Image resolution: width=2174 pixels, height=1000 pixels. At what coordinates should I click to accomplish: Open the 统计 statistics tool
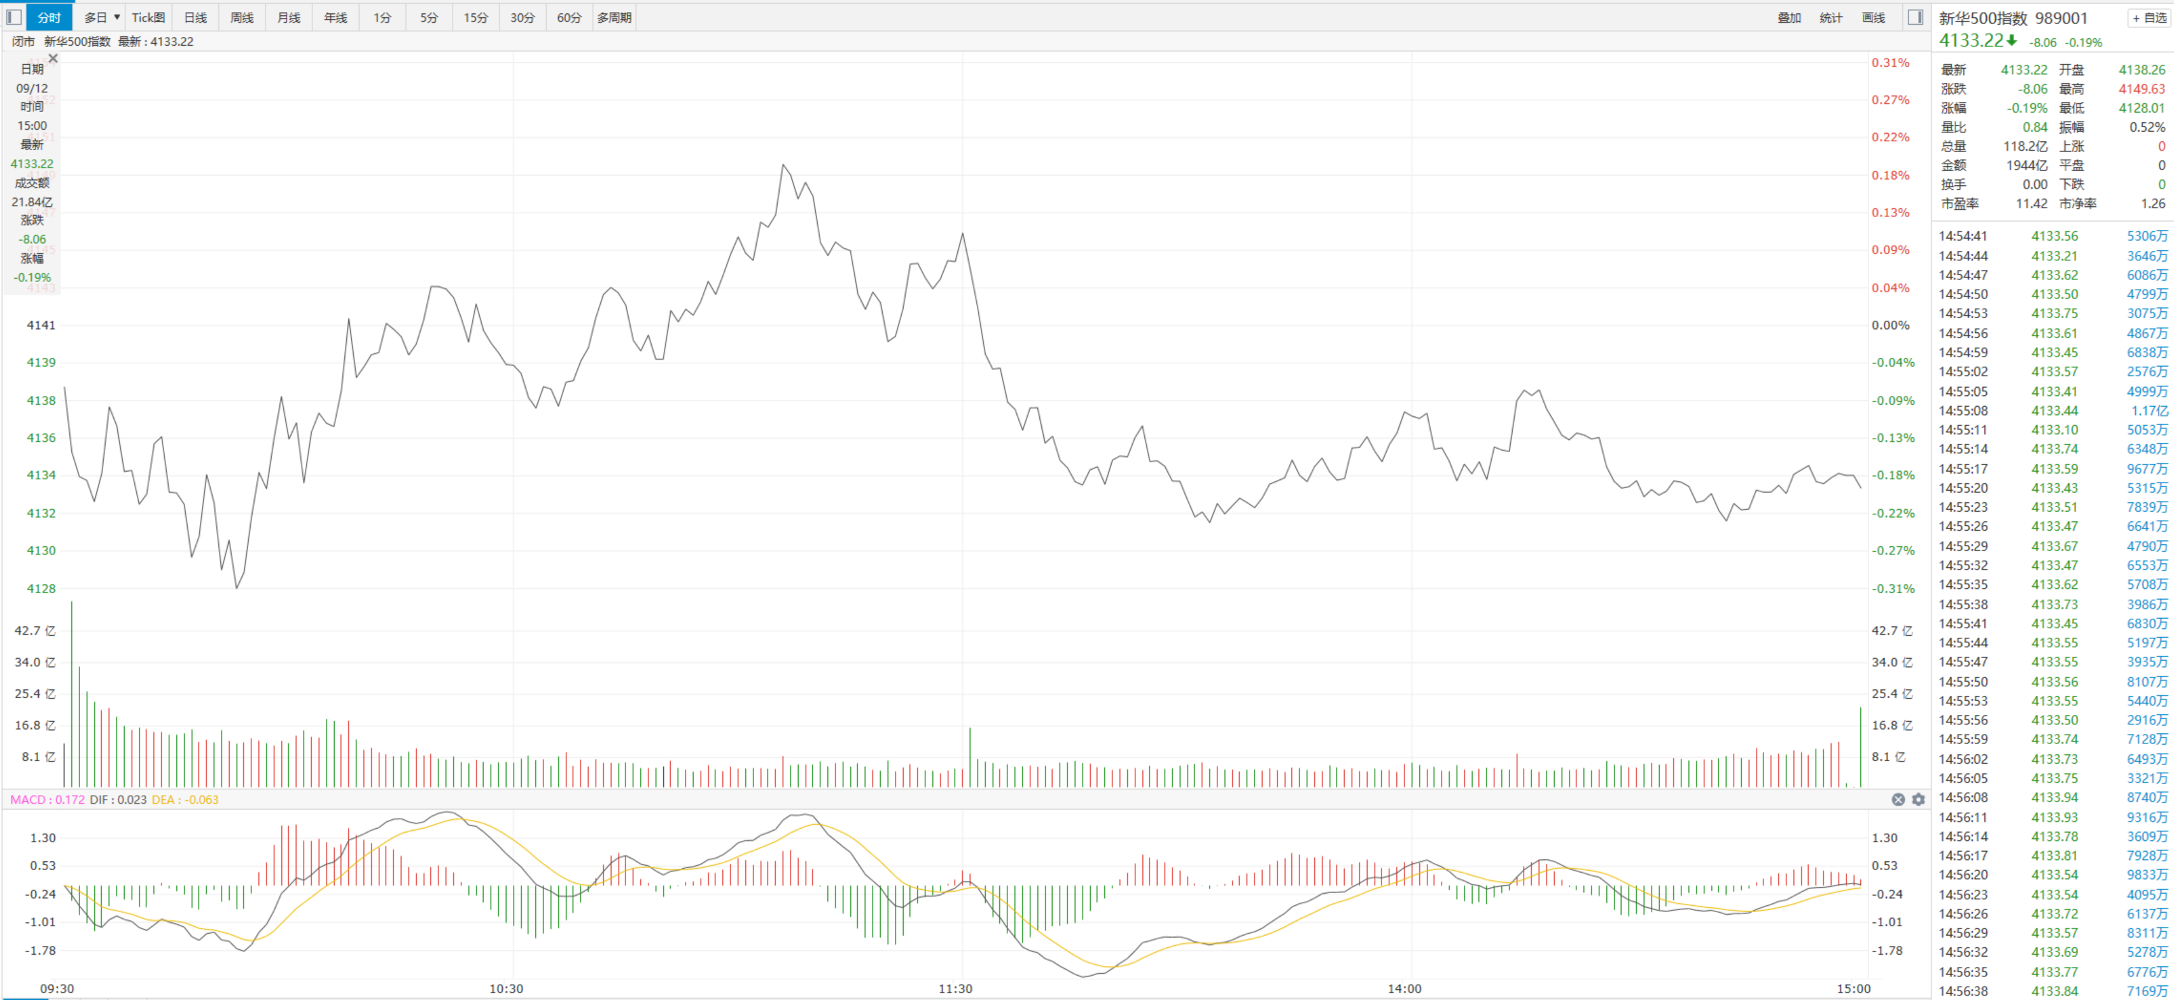click(x=1832, y=18)
